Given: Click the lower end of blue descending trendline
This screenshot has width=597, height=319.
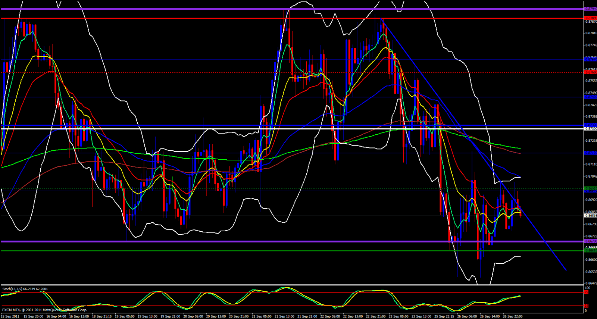Looking at the screenshot, I should (x=566, y=270).
